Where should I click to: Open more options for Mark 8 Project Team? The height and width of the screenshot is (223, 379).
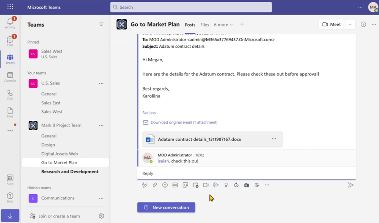tap(101, 125)
